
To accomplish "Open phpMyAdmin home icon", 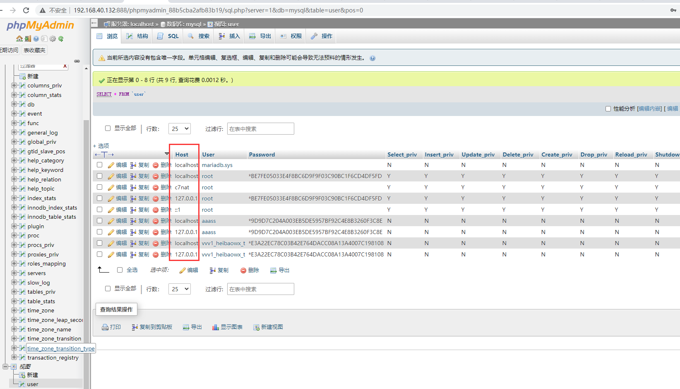I will (19, 39).
